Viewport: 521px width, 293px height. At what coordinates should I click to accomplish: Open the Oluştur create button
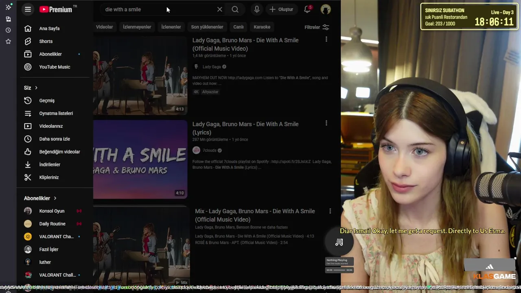(x=281, y=9)
